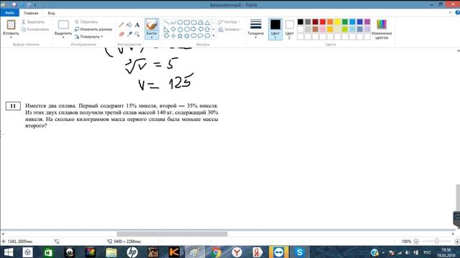Choose the four-point star shape

pyautogui.click(x=173, y=36)
